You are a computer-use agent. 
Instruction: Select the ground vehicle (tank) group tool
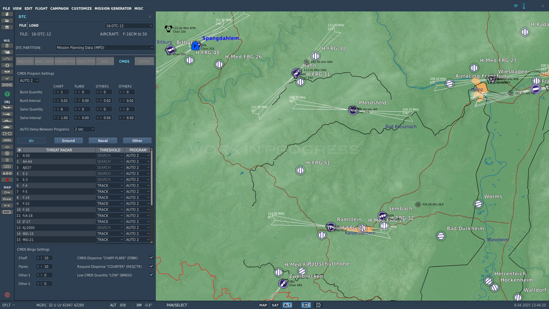tap(7, 127)
